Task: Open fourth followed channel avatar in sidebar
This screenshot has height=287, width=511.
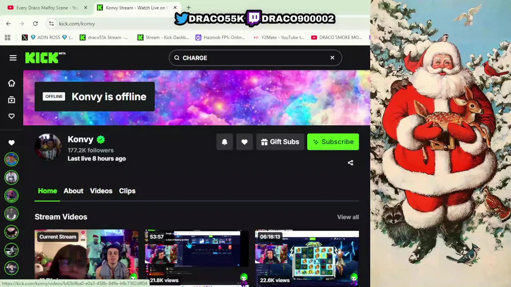Action: coord(12,214)
